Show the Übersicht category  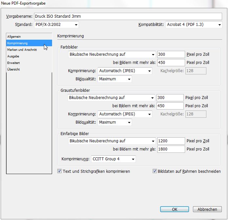[14, 69]
